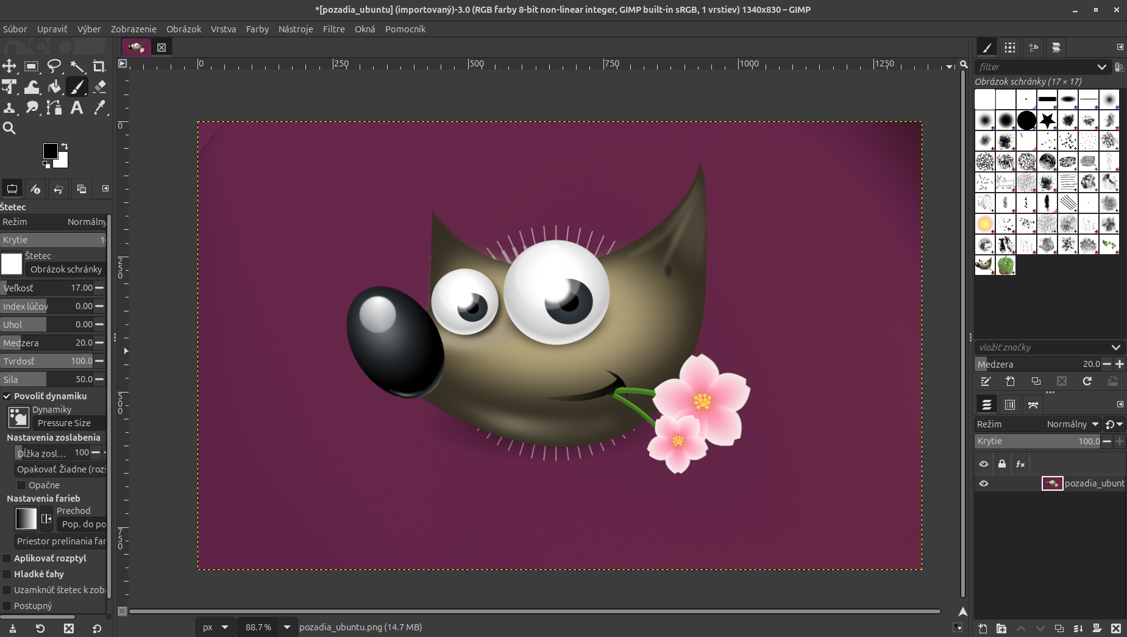Select the Bucket Fill tool
This screenshot has height=637, width=1127.
[x=54, y=87]
